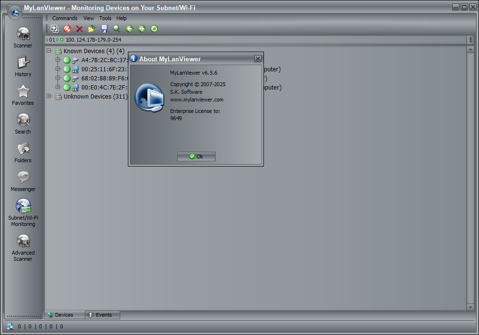
Task: Click the first toolbar icon with arrow and windows
Action: click(x=55, y=29)
